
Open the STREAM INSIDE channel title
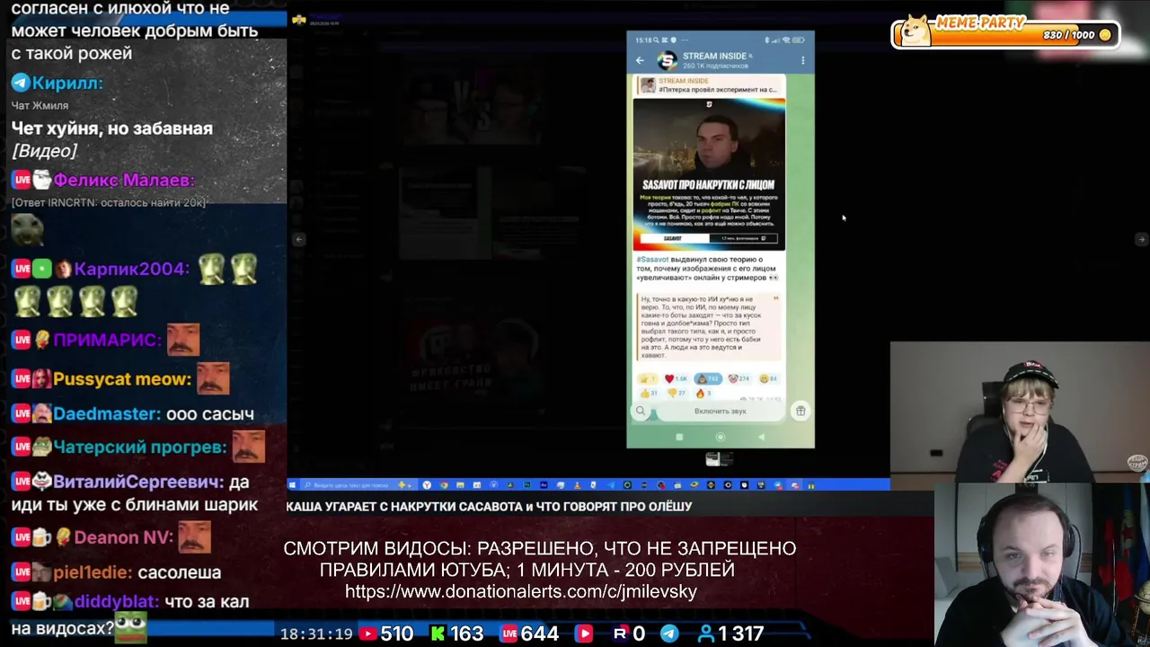714,56
